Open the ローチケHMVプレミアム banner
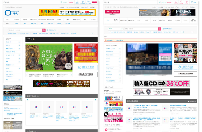 pyautogui.click(x=61, y=84)
